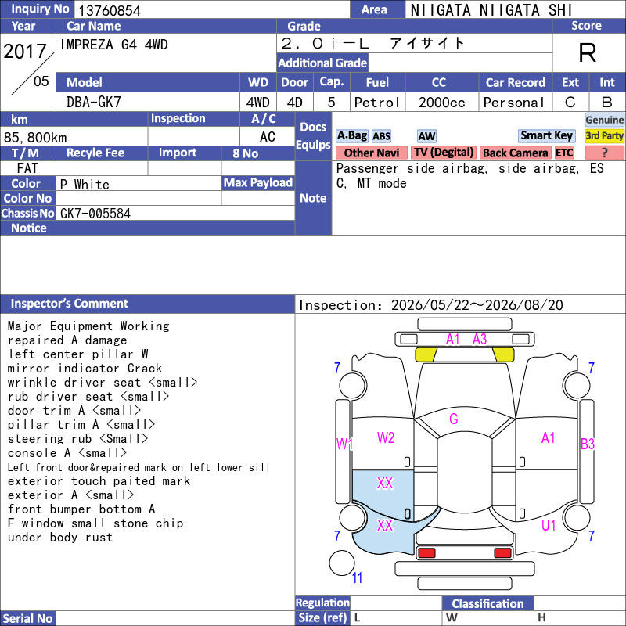The image size is (626, 626).
Task: Click the Additional Grade label
Action: tap(322, 63)
